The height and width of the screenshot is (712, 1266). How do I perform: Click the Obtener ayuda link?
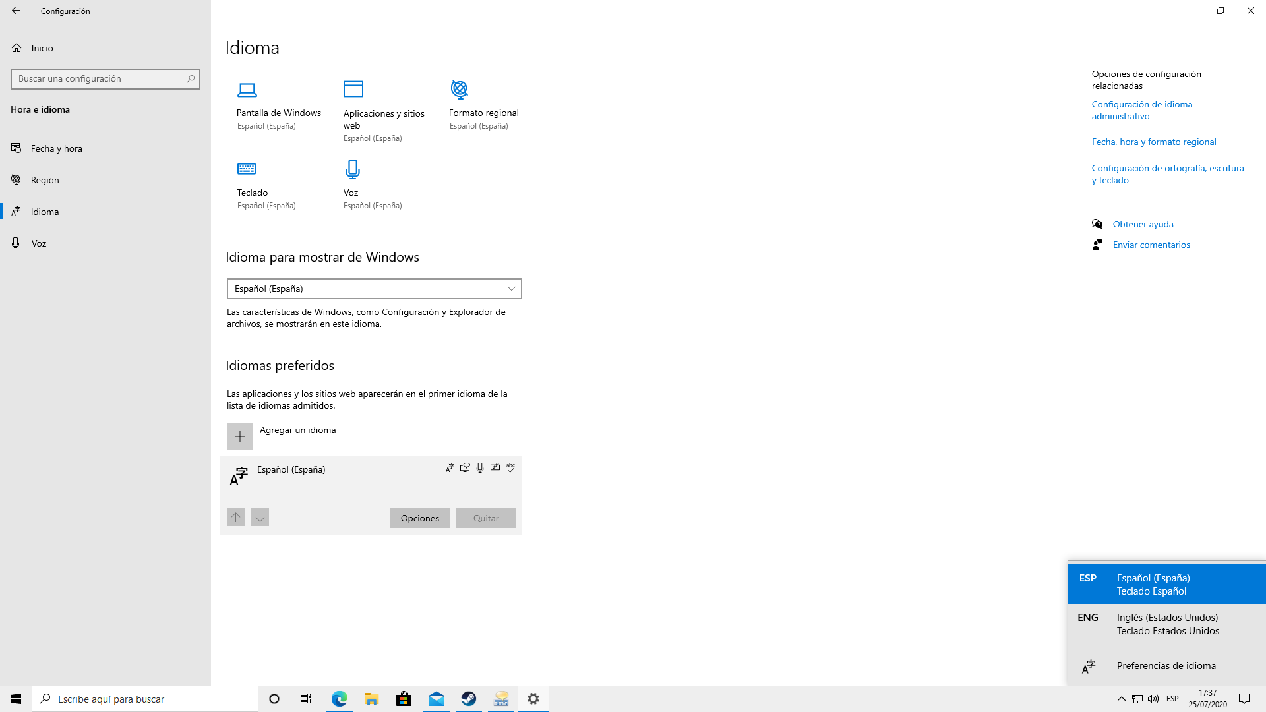point(1143,224)
